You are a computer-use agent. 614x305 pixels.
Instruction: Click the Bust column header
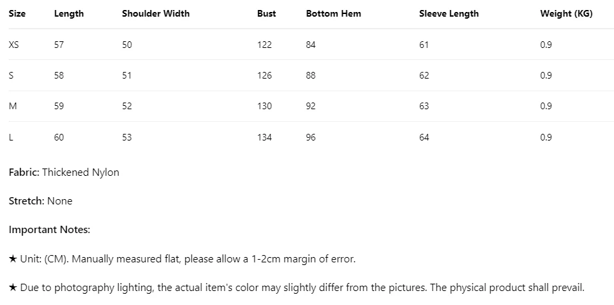266,13
